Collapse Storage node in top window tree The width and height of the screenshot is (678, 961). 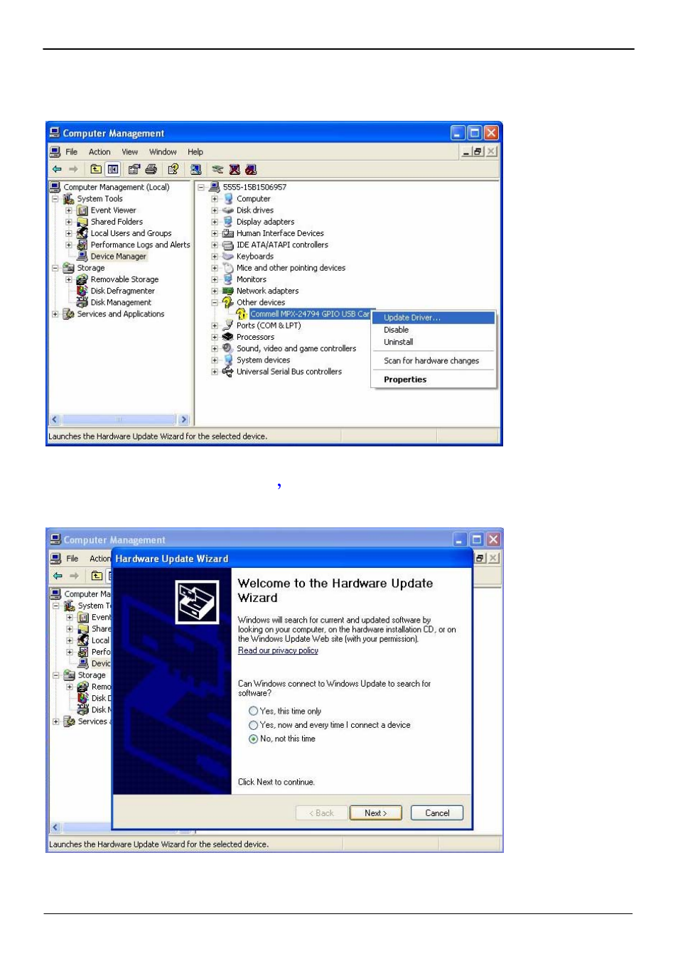(x=55, y=268)
